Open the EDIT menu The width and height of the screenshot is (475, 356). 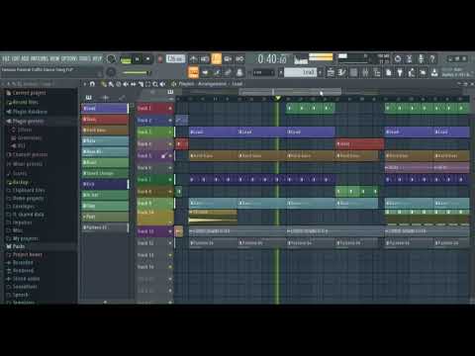(16, 59)
